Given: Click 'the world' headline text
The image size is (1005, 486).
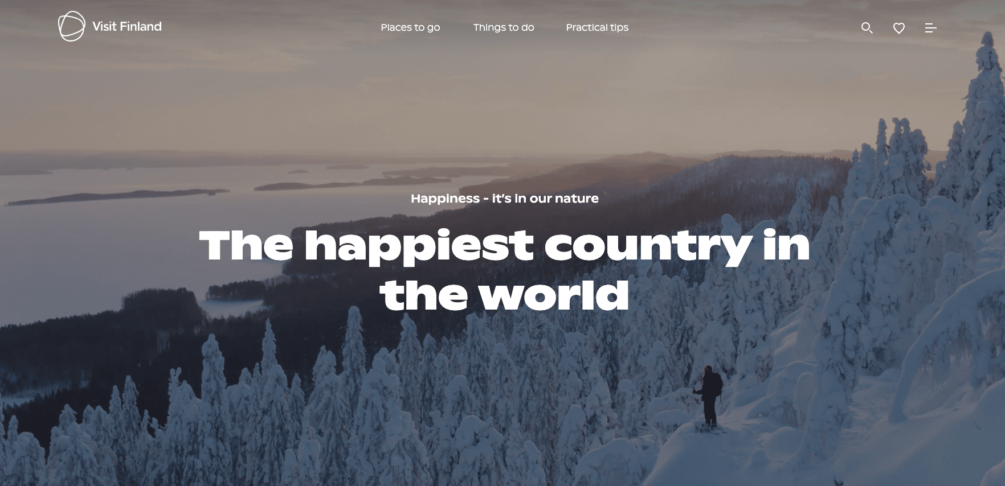Looking at the screenshot, I should point(505,295).
